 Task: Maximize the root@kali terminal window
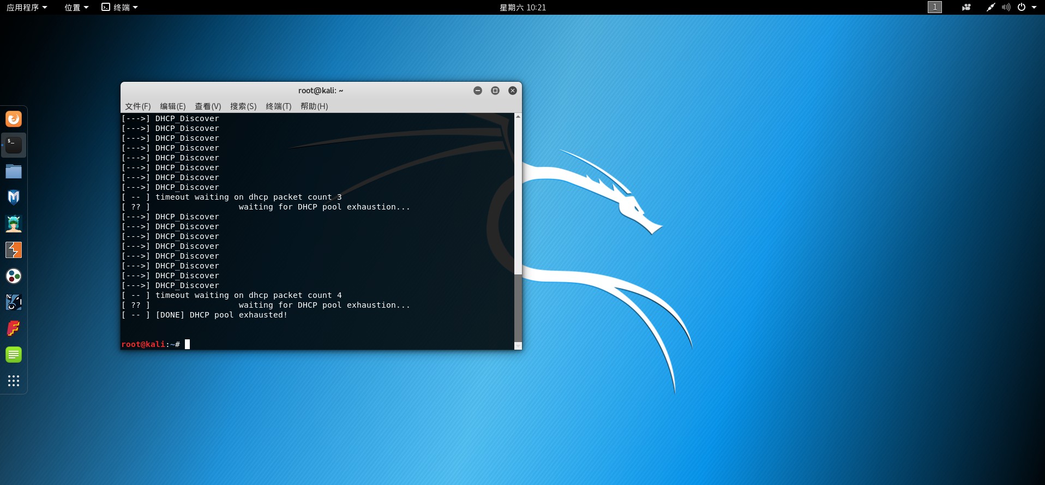pos(495,91)
